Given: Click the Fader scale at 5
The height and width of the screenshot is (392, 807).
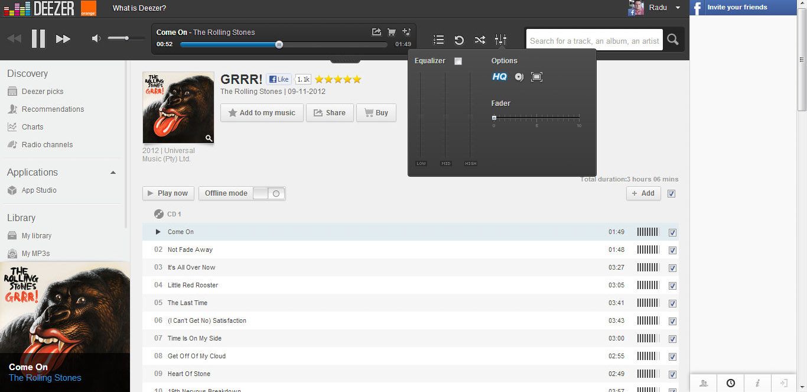Looking at the screenshot, I should [536, 118].
